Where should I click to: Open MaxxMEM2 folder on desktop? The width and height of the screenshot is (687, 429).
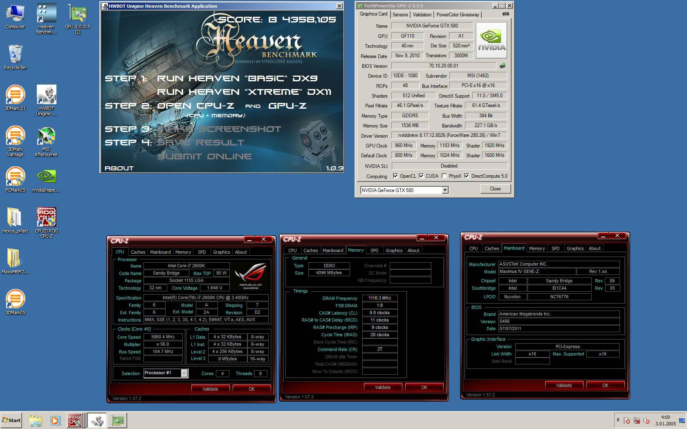(15, 261)
